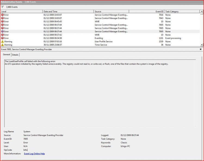
Task: Click warning icon of User Profile Service event
Action: coord(2,41)
